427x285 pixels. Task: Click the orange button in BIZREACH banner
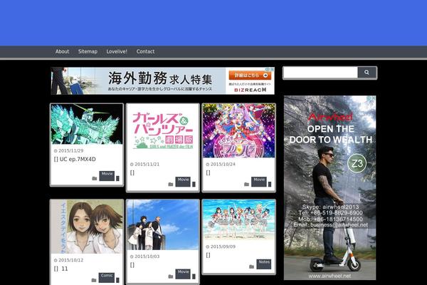pyautogui.click(x=250, y=76)
